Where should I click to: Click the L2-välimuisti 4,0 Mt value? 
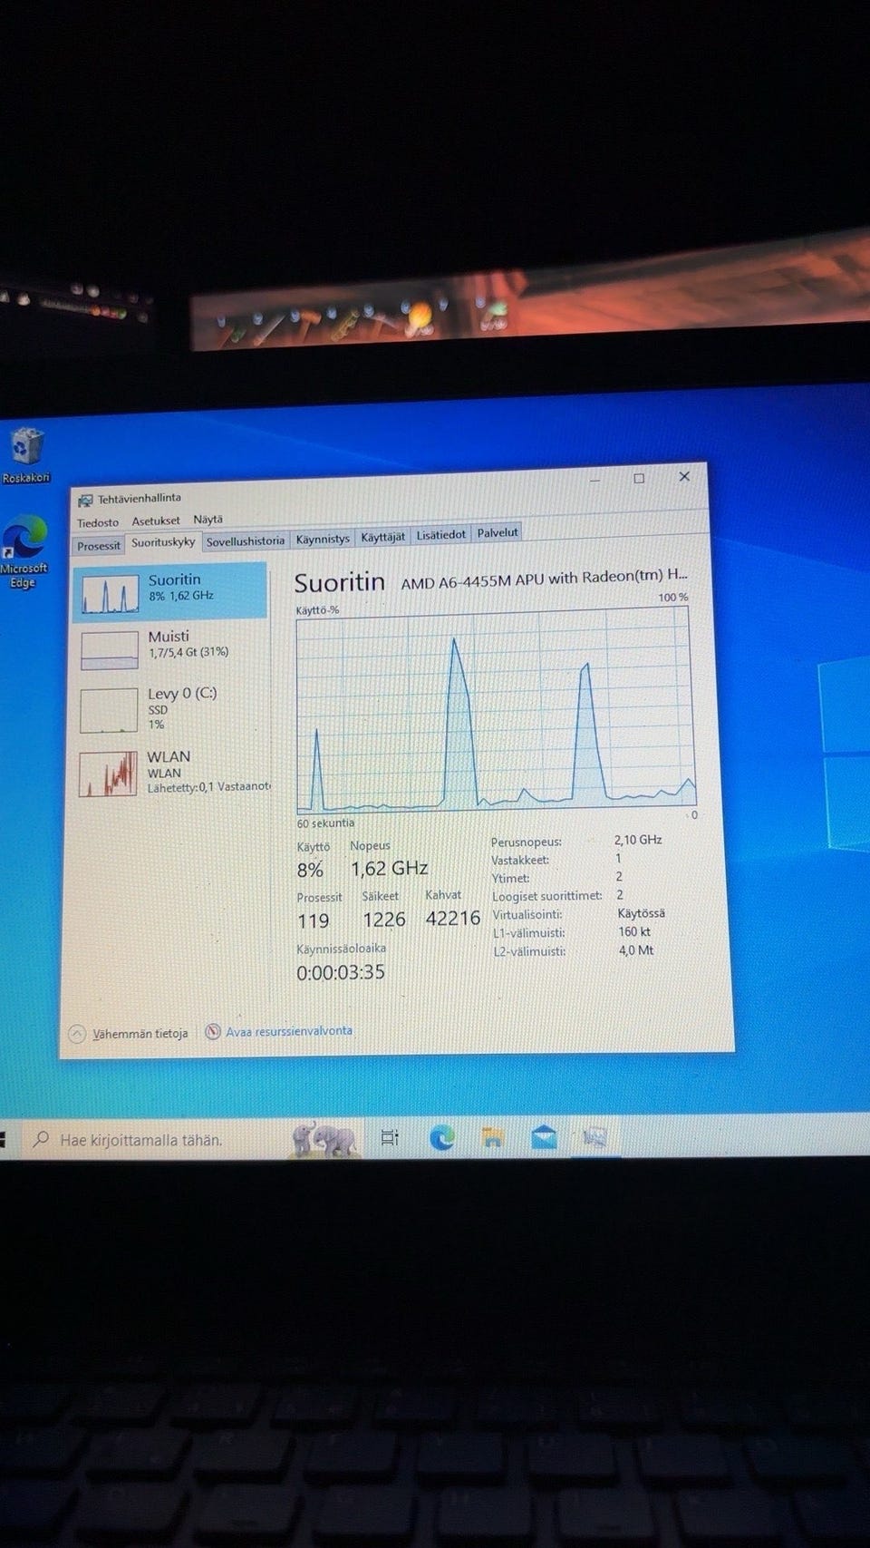(x=636, y=950)
